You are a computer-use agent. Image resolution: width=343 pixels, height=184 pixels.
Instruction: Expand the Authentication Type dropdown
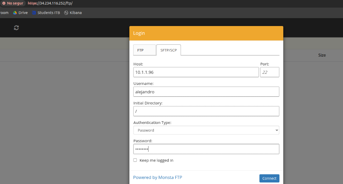point(206,130)
